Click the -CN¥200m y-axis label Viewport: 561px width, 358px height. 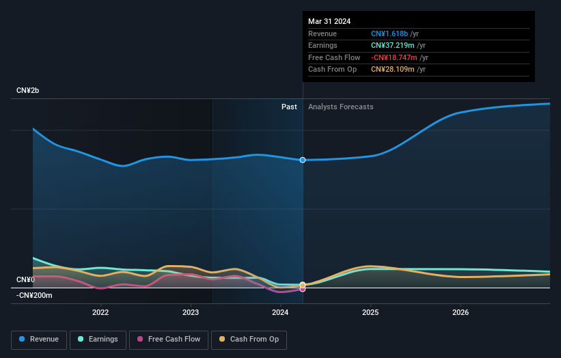pyautogui.click(x=34, y=295)
